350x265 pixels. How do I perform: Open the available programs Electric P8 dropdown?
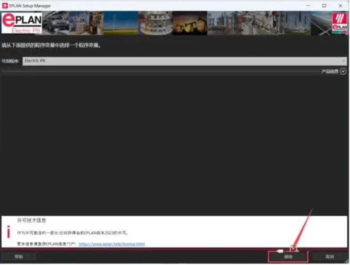tap(185, 61)
